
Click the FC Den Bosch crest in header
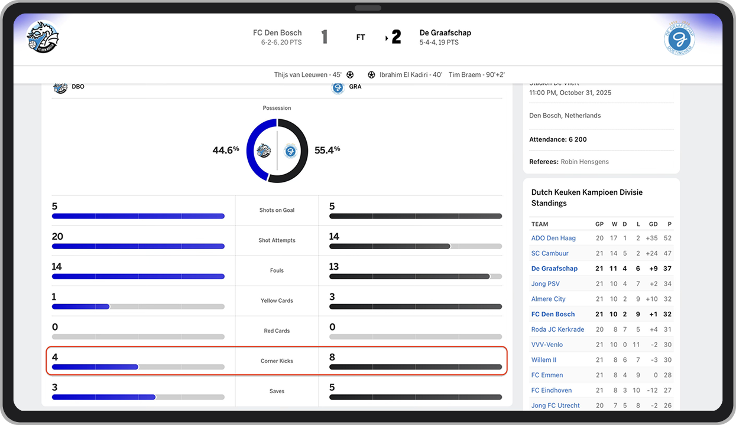point(43,38)
